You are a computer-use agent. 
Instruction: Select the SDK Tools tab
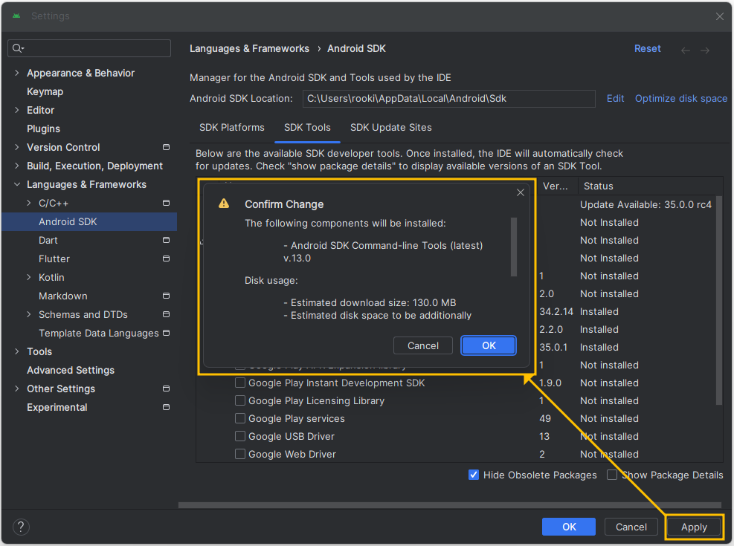pos(307,128)
